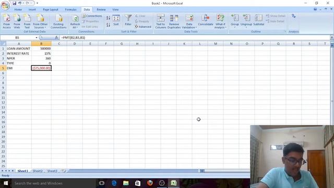Open Windows Store from taskbar
This screenshot has height=188, width=334.
[x=138, y=183]
